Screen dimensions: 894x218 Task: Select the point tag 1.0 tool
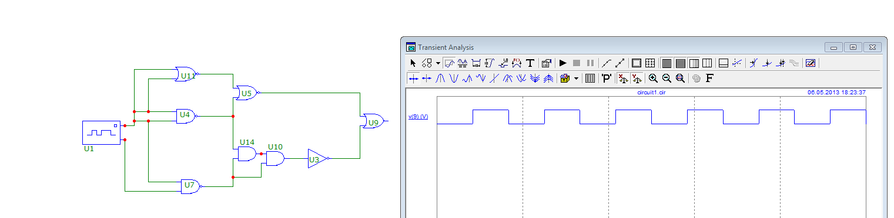point(503,63)
